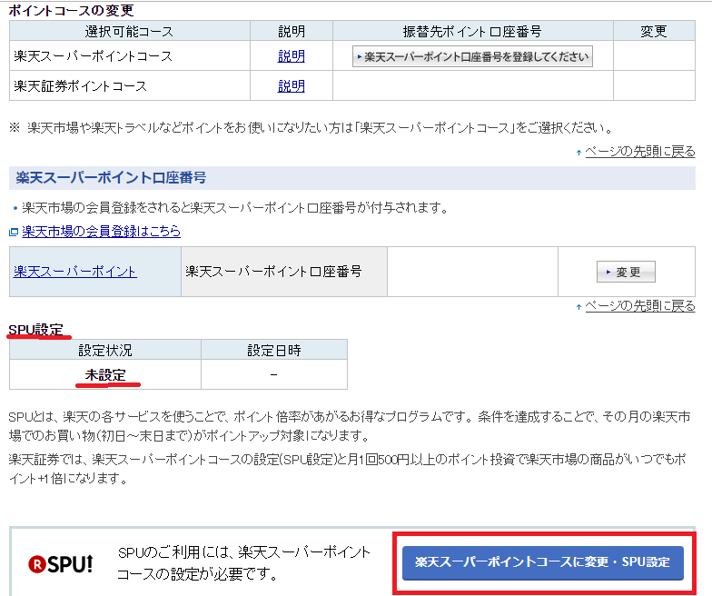The width and height of the screenshot is (712, 596).
Task: Open 楽天市場の会員登録はこちら link
Action: point(102,231)
